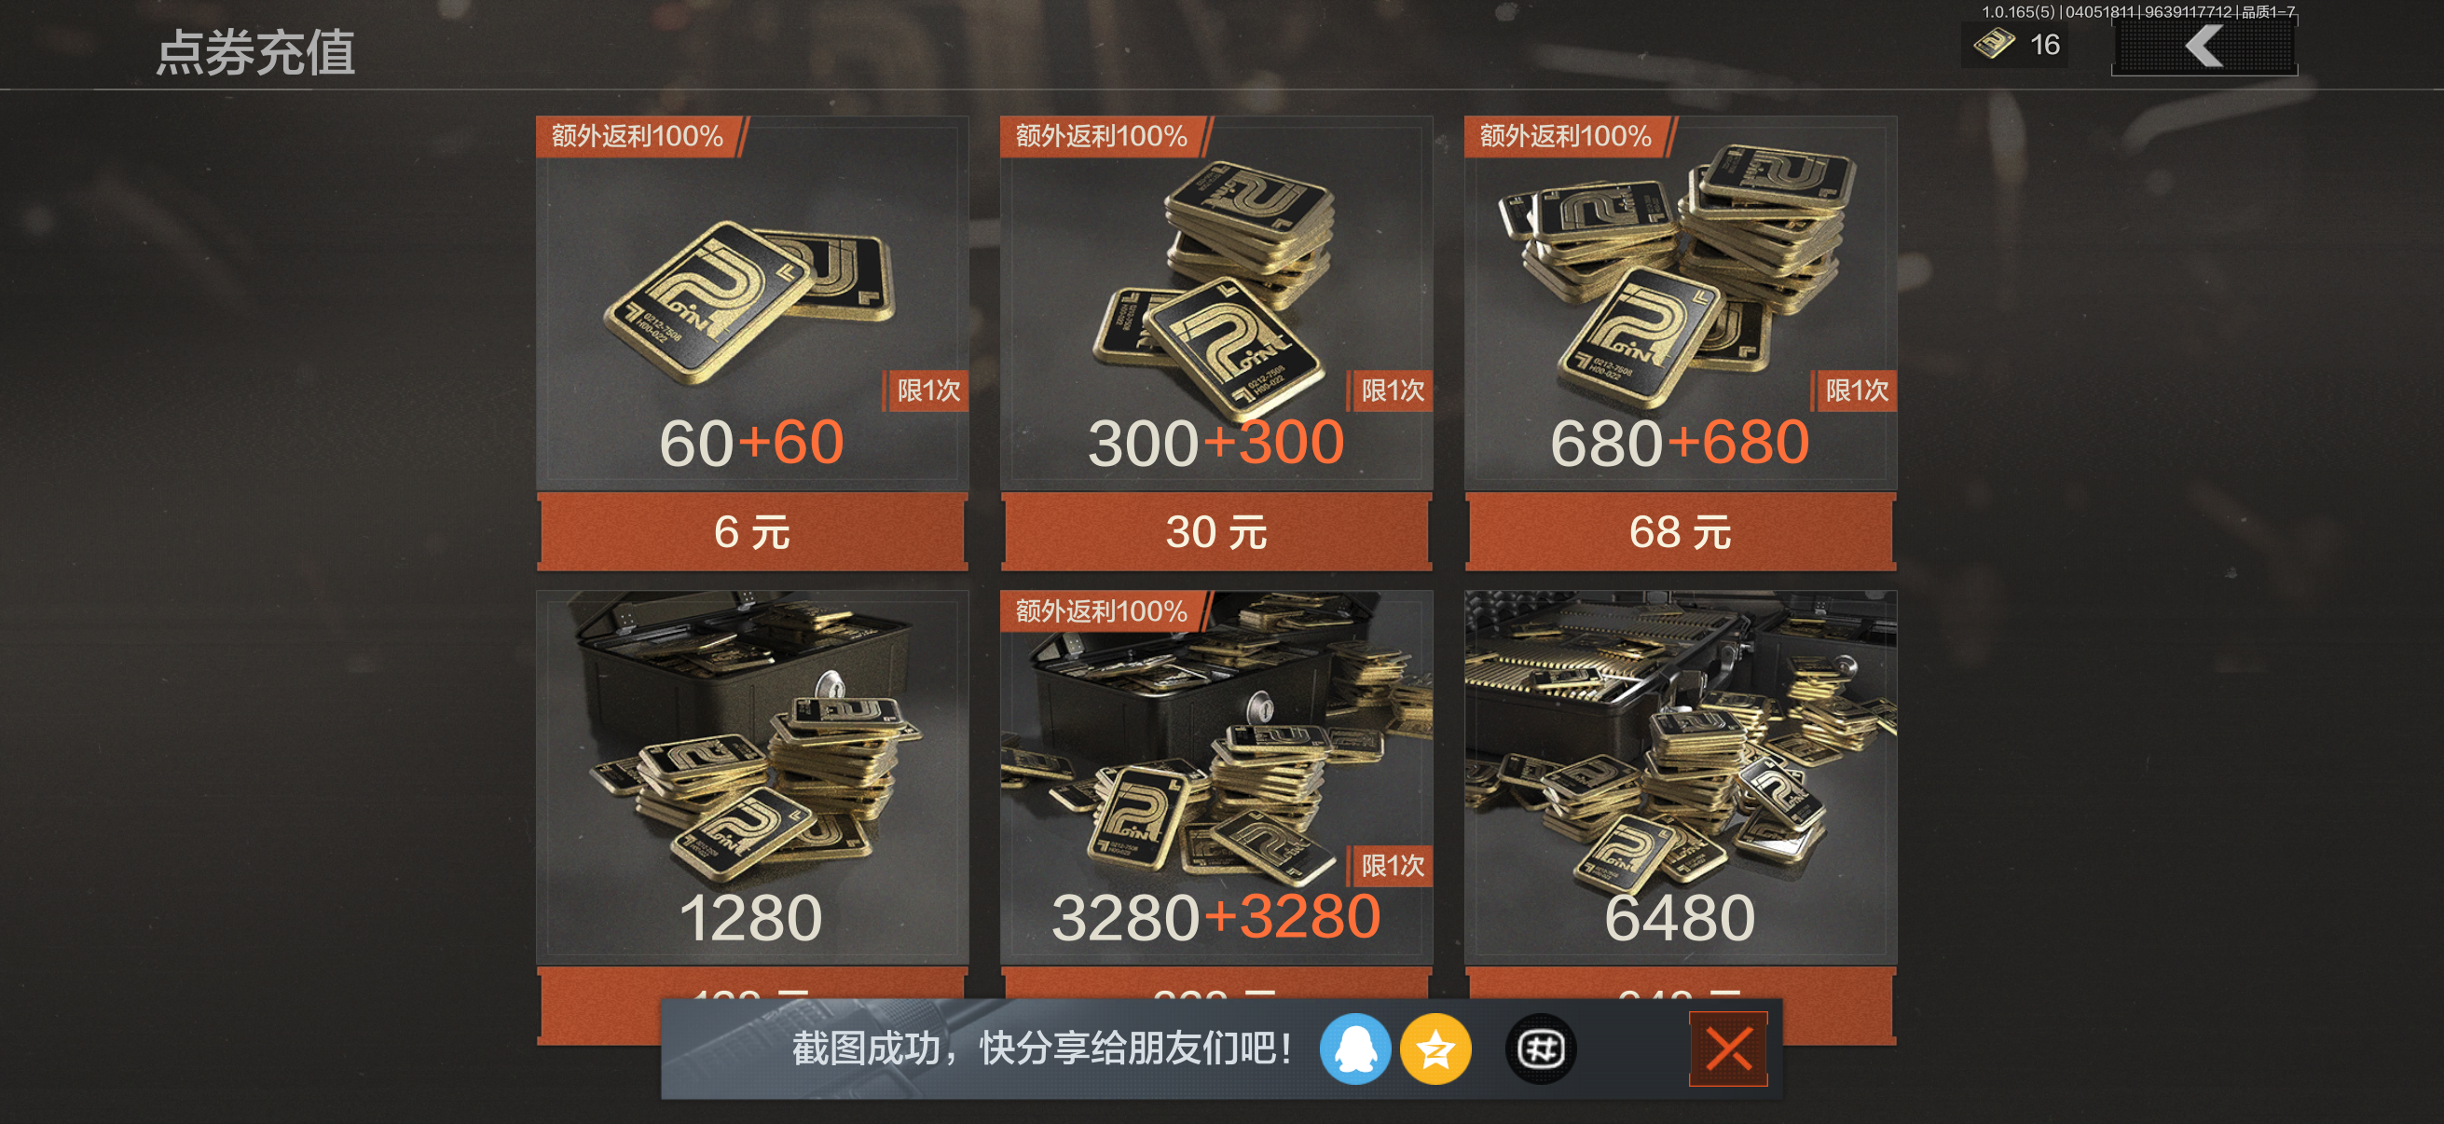2444x1124 pixels.
Task: Go back with the arrow button
Action: click(2204, 47)
